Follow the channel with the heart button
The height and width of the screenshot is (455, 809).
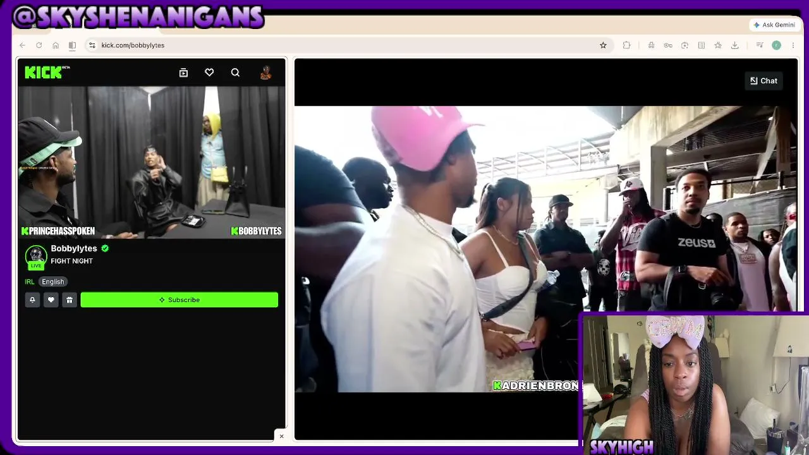pos(51,300)
